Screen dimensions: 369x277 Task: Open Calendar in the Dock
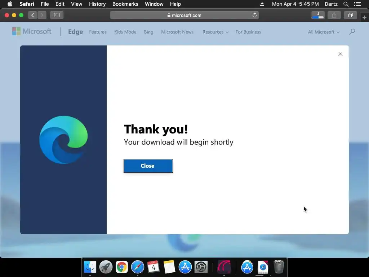pos(153,267)
